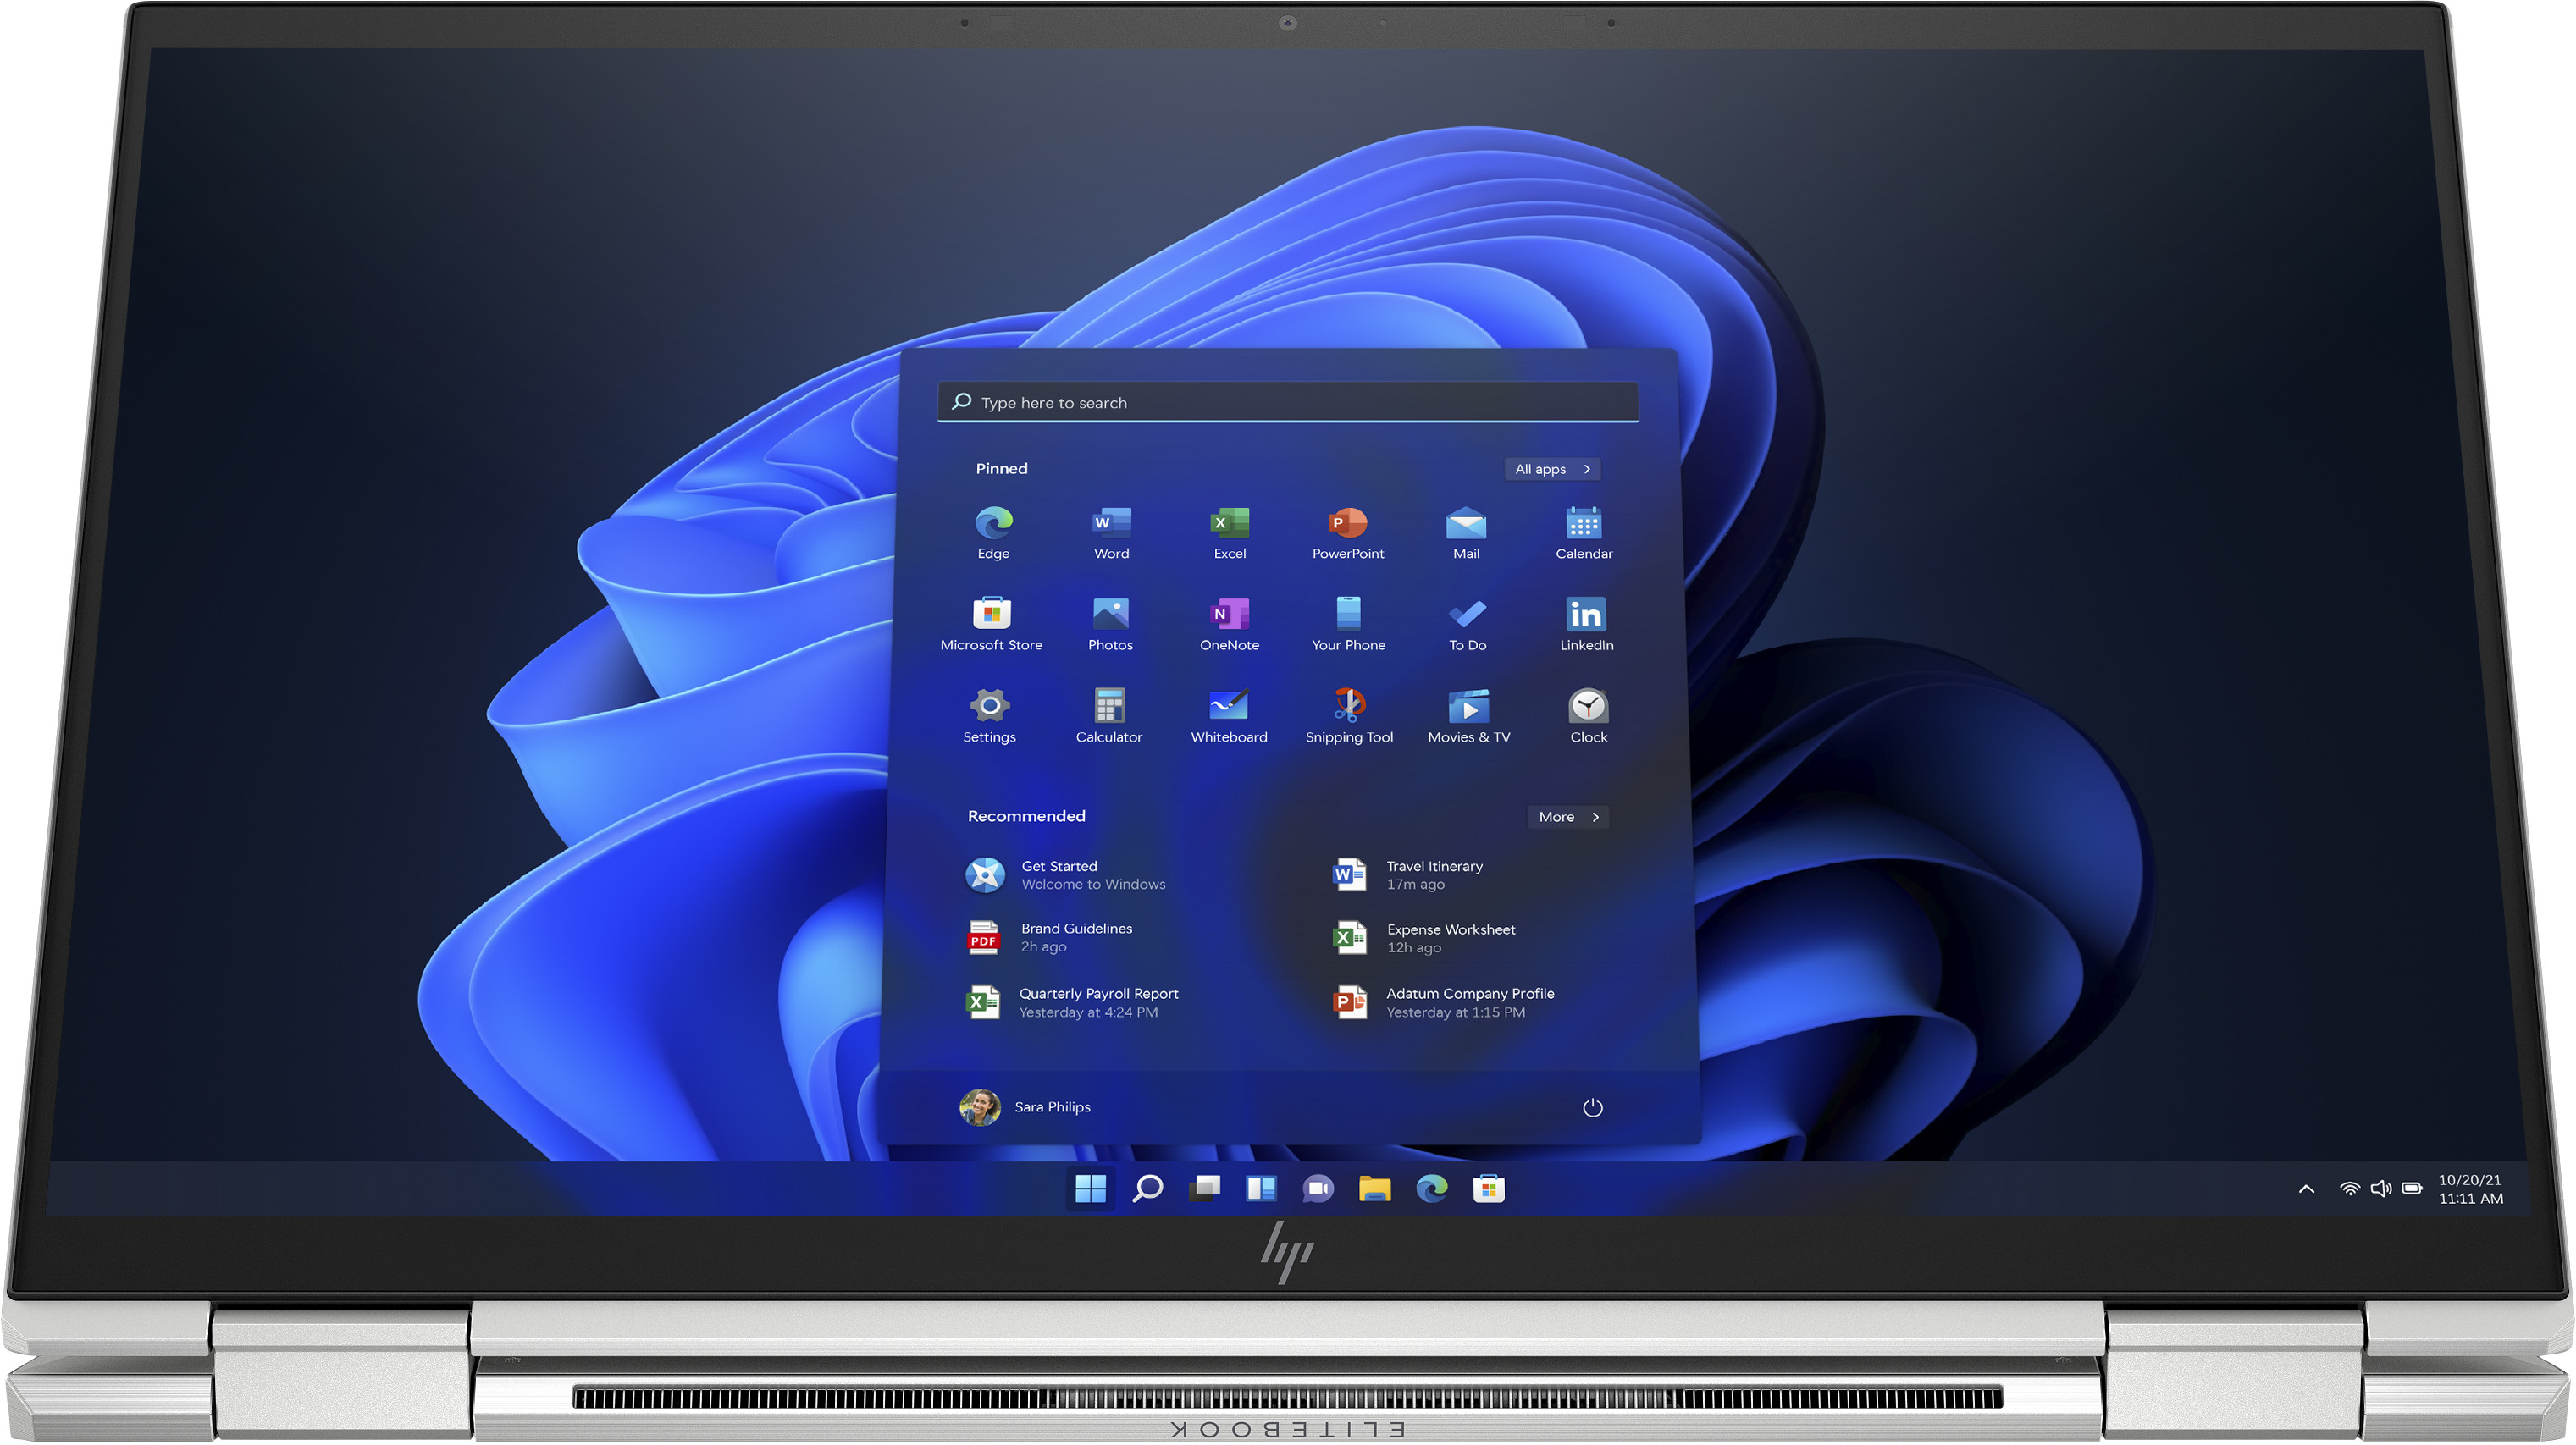Start PowerPoint from pinned apps

(x=1347, y=532)
